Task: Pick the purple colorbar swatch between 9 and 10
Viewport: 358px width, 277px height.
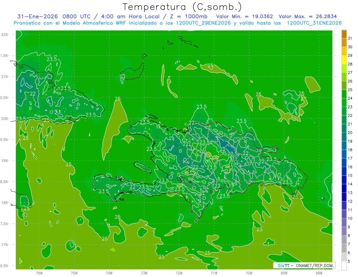Action: pyautogui.click(x=344, y=223)
